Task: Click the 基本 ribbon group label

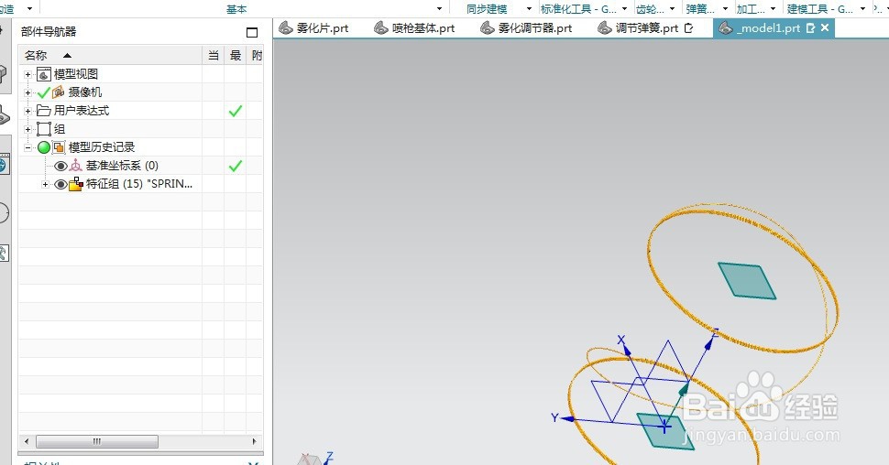Action: point(236,9)
